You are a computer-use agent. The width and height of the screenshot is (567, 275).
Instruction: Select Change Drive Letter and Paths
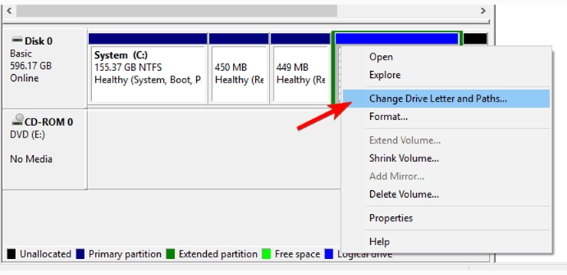[446, 99]
